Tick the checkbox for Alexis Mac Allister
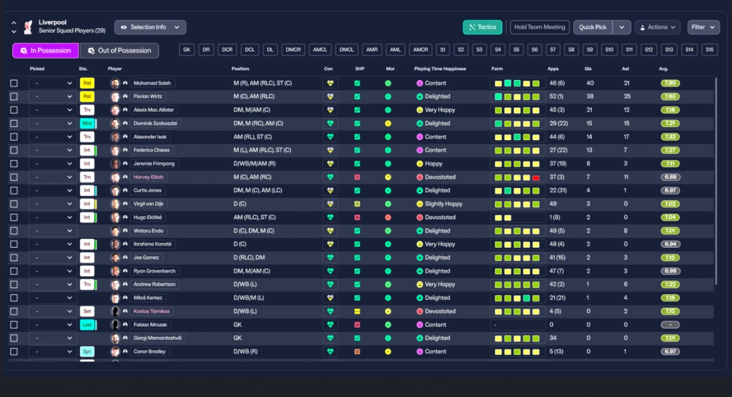The height and width of the screenshot is (397, 732). [x=14, y=110]
